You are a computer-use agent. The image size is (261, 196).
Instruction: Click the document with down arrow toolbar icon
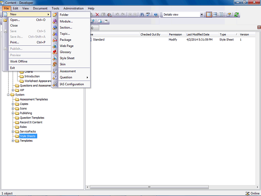coord(100,21)
